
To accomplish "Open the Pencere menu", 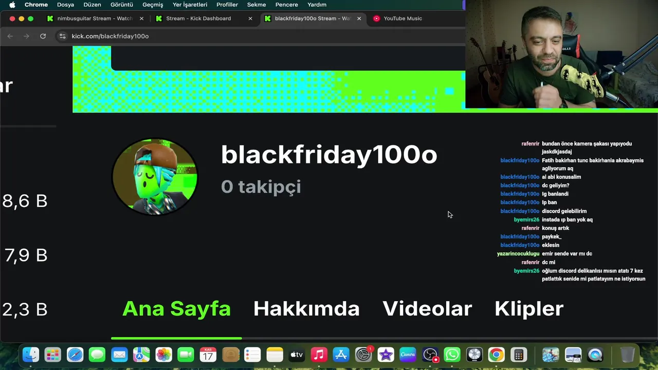I will [286, 5].
